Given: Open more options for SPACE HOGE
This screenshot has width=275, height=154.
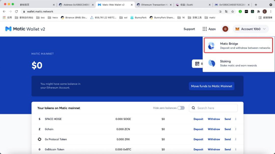Looking at the screenshot, I should (236, 119).
